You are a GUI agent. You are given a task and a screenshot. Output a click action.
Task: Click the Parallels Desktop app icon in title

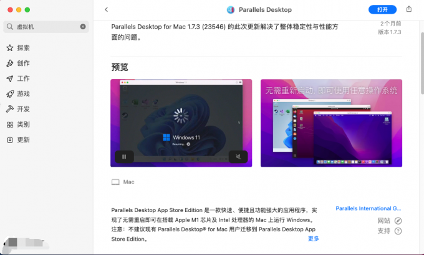pyautogui.click(x=230, y=10)
